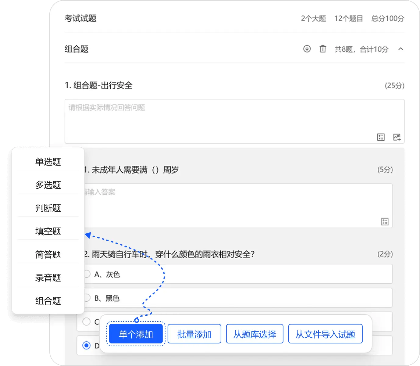Click the selected radio button for option D
This screenshot has height=366, width=420.
[x=87, y=345]
